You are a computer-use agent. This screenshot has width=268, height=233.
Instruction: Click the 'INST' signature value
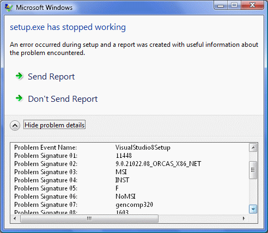(122, 180)
